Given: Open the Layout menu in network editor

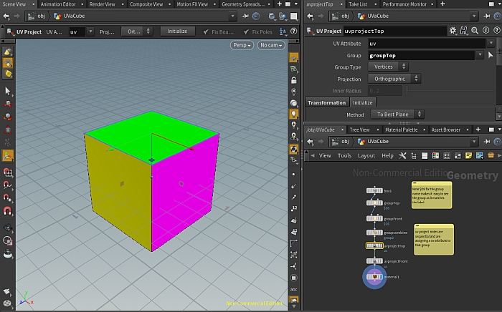Looking at the screenshot, I should coord(366,155).
